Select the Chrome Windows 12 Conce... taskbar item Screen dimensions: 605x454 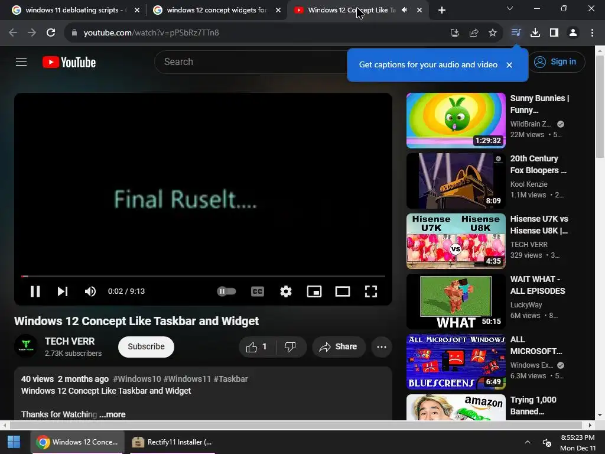77,442
